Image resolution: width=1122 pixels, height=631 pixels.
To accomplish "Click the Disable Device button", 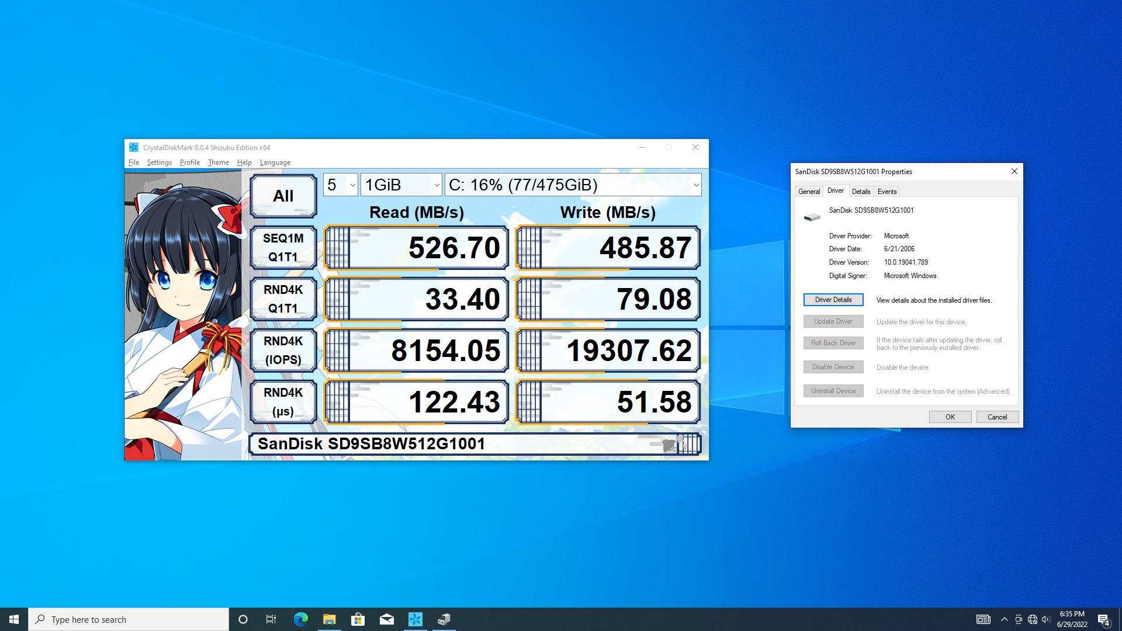I will (833, 367).
